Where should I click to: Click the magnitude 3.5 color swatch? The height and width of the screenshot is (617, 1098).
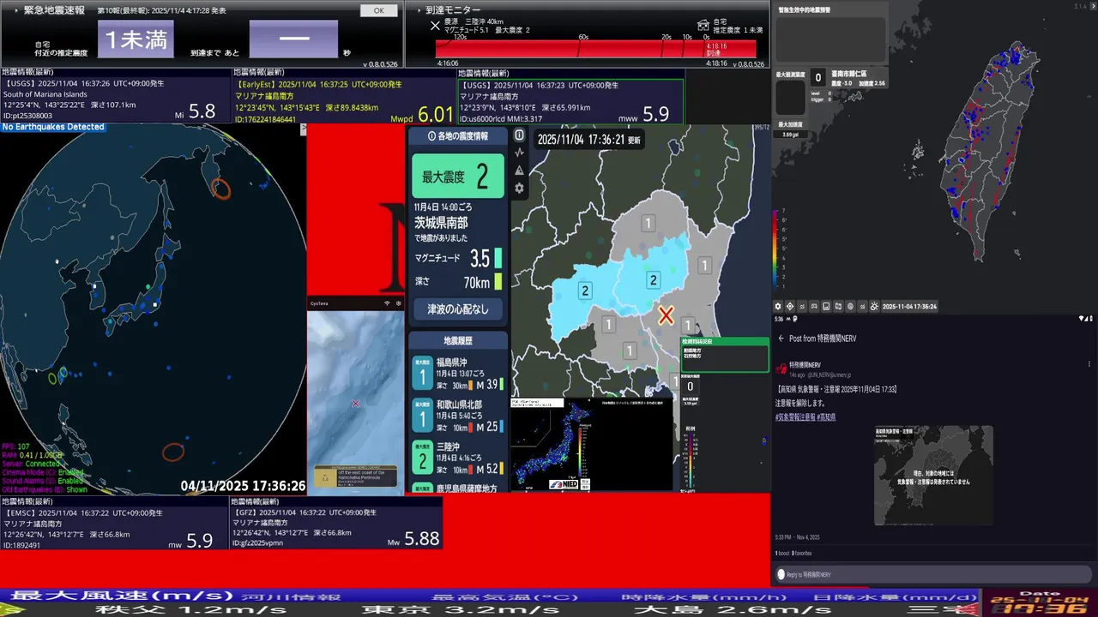tap(498, 258)
